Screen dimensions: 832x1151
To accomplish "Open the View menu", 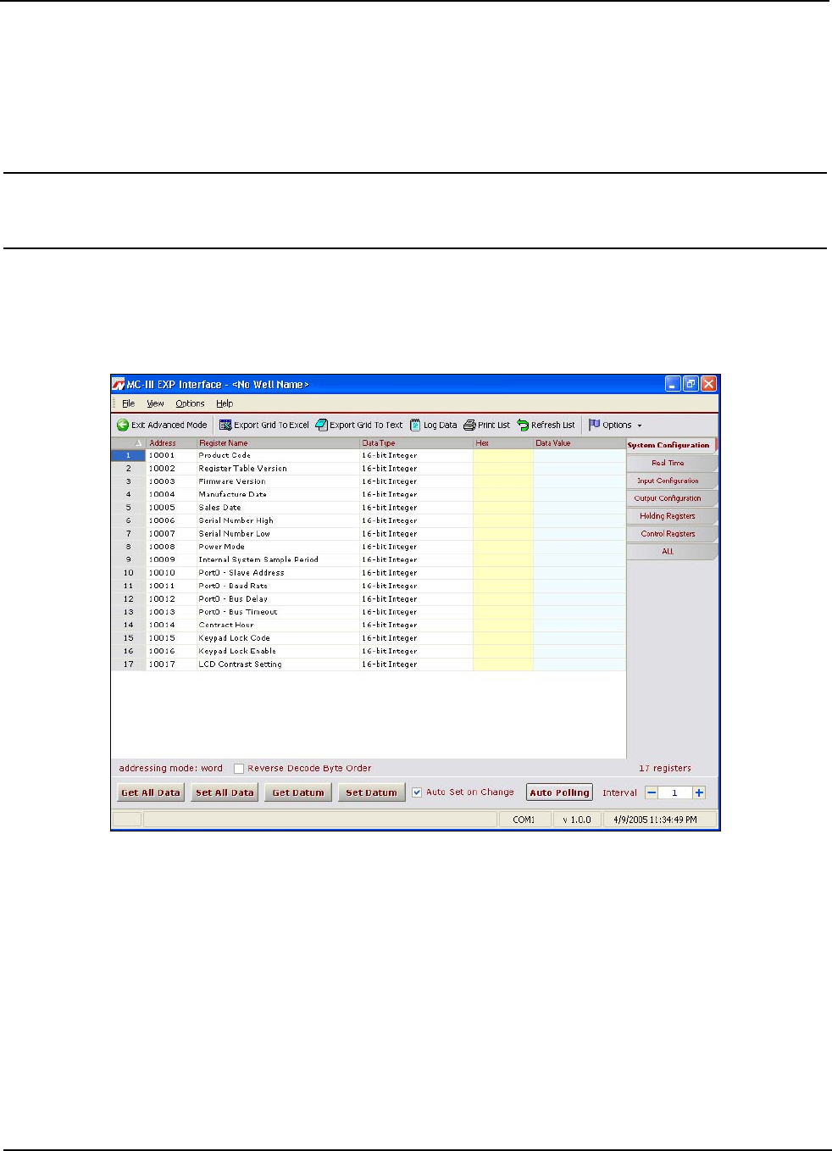I will point(155,403).
